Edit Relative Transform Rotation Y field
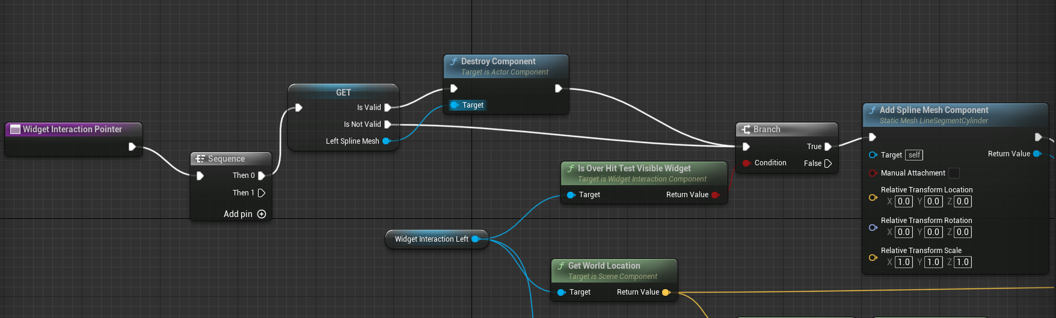The height and width of the screenshot is (318, 1056). (933, 232)
